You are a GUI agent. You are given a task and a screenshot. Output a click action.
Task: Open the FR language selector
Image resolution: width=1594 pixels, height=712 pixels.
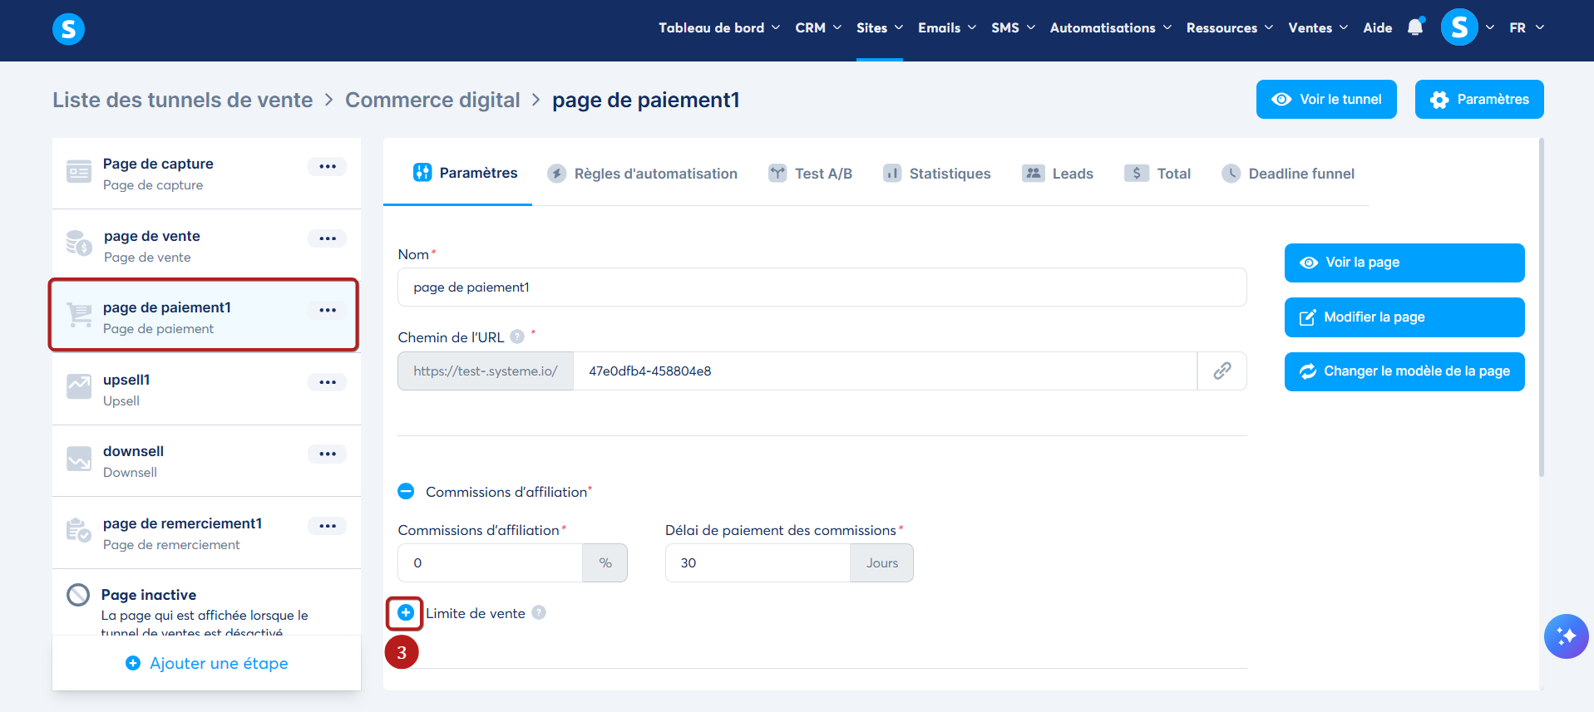(x=1527, y=27)
